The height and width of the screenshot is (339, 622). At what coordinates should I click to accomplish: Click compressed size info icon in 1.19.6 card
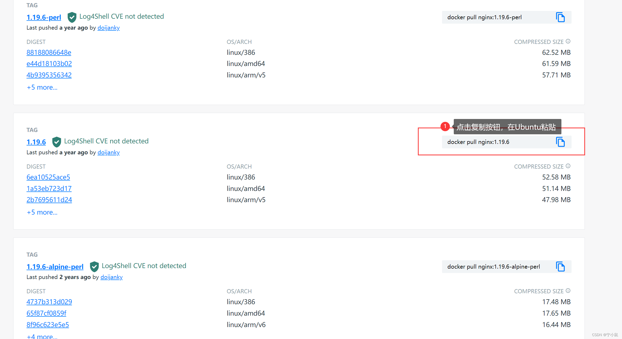point(568,166)
